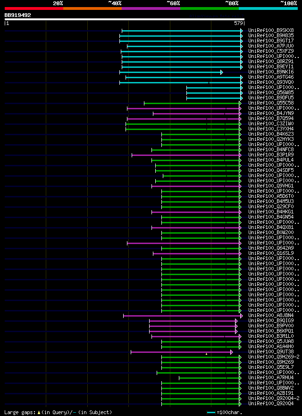
Task: Open hit UniRef100_B6KPQ1
Action: point(271,331)
